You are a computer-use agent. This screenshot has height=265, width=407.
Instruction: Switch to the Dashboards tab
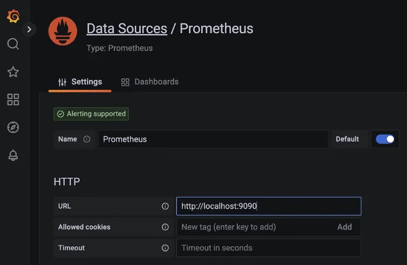coord(150,82)
